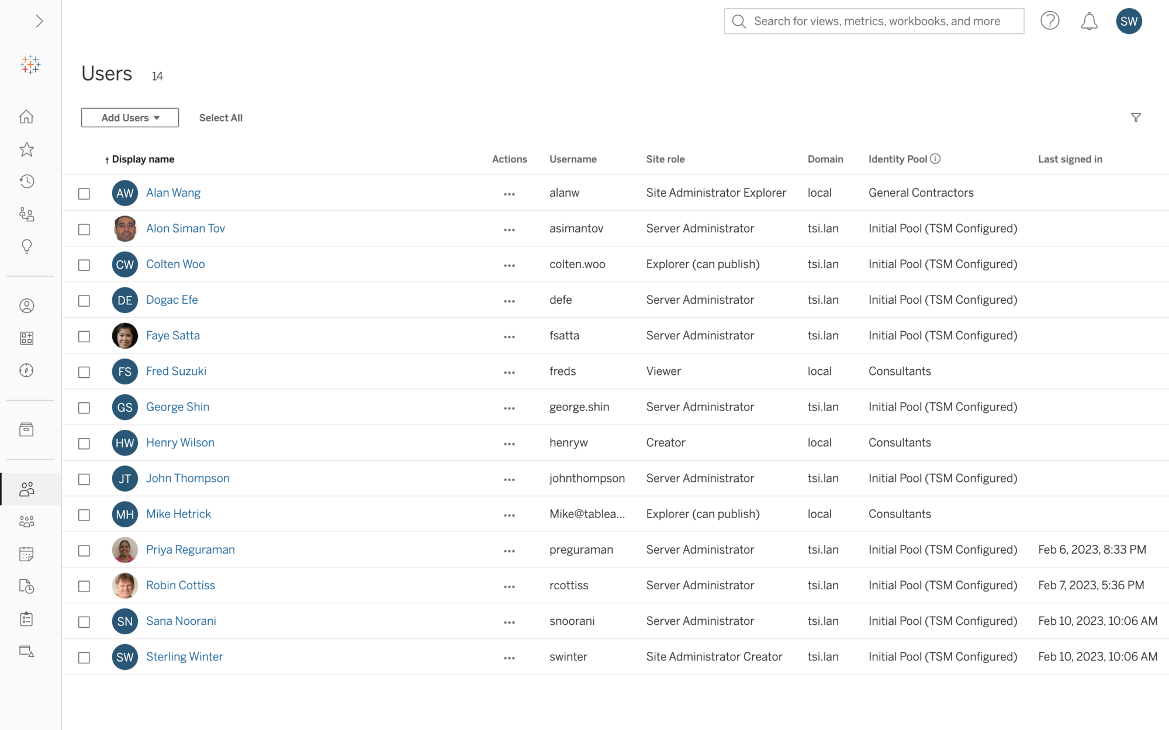The image size is (1169, 730).
Task: Select the Fred Suzuki row checkbox
Action: pos(84,372)
